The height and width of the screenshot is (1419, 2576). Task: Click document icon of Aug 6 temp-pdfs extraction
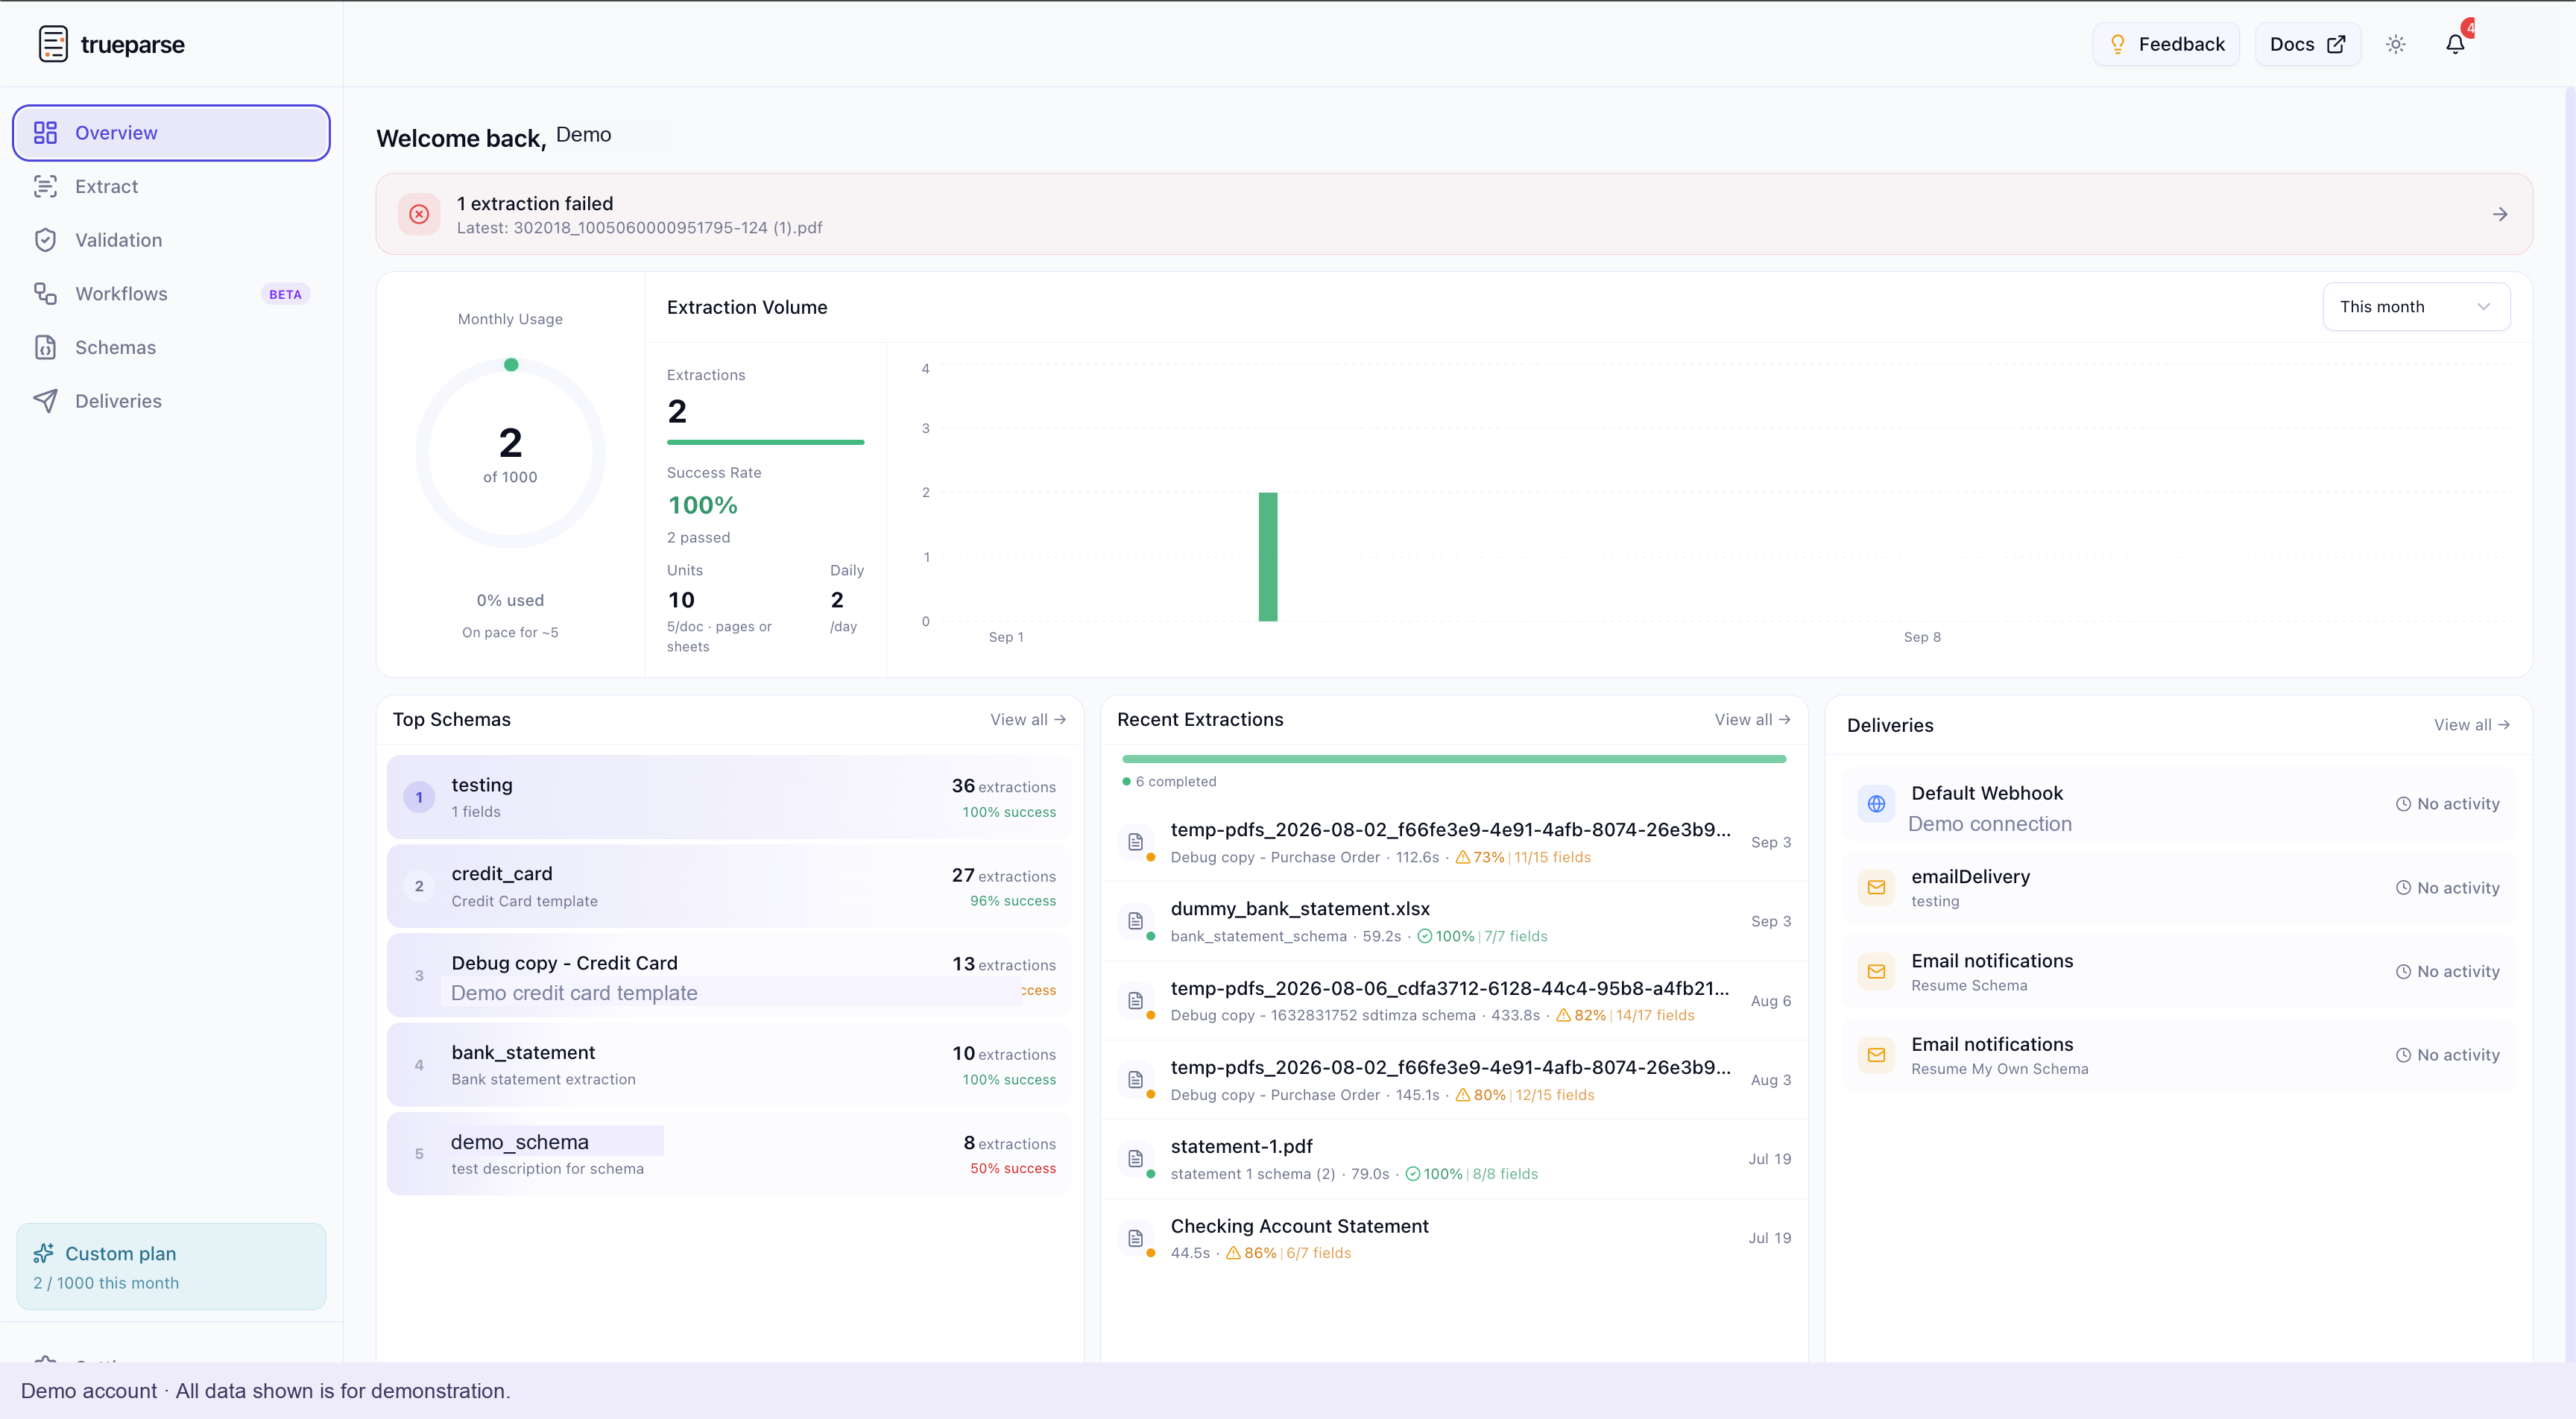[1135, 1001]
